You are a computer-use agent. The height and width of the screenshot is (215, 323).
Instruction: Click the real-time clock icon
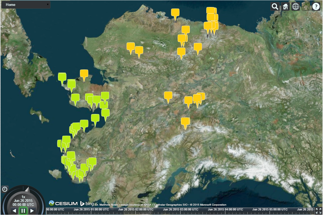[x=5, y=189]
